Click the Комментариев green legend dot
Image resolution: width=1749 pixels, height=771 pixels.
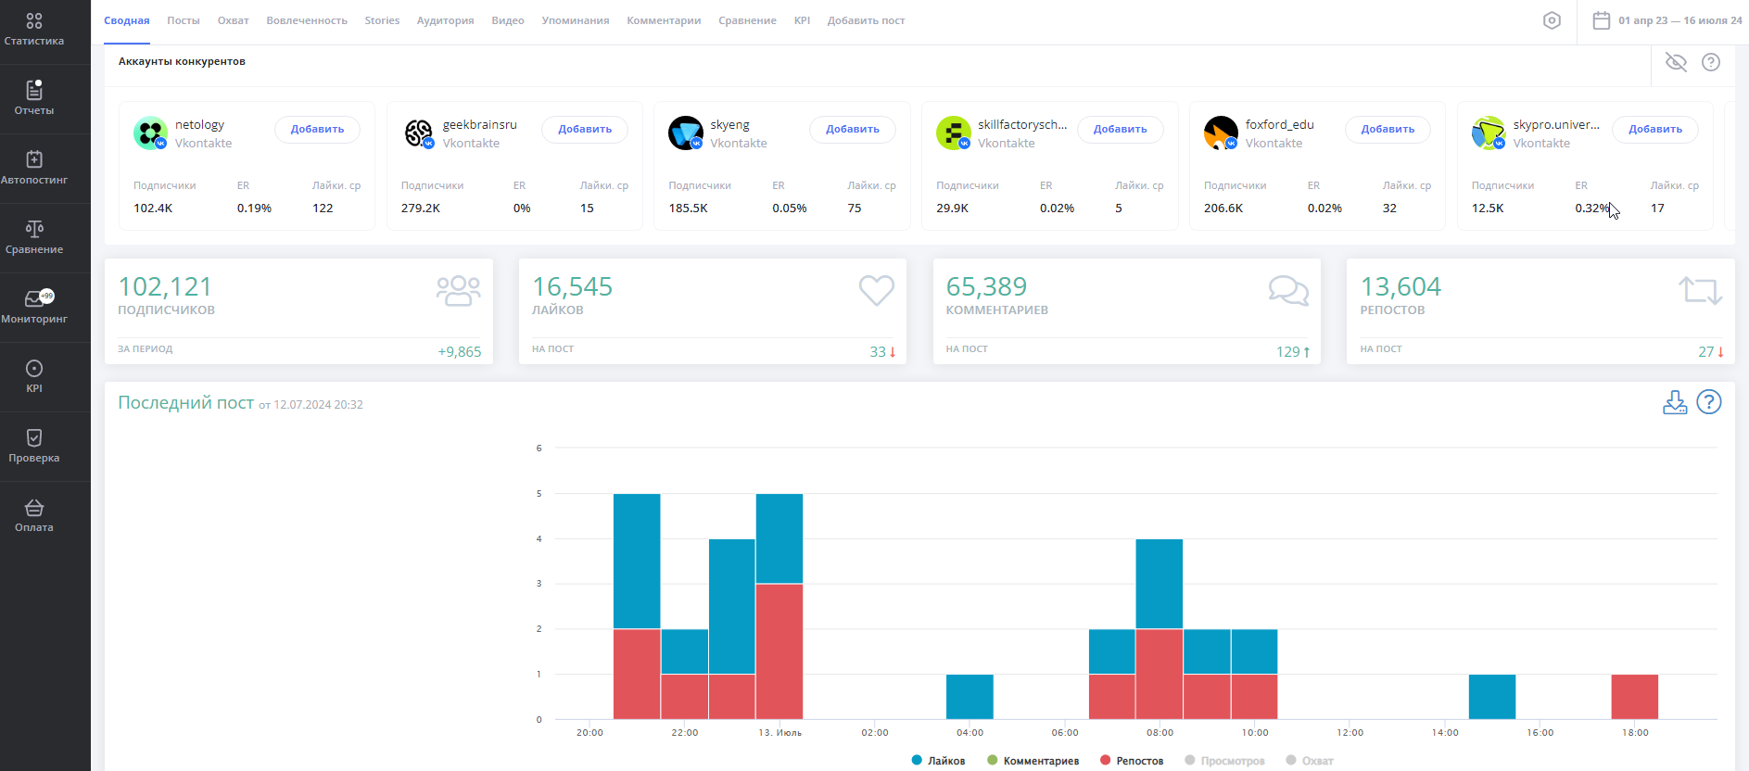[993, 761]
